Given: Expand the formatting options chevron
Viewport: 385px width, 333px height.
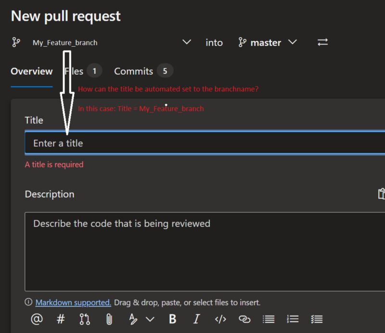Looking at the screenshot, I should coord(151,319).
